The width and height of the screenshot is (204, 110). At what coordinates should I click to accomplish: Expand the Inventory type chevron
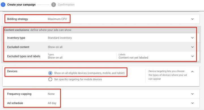[x=192, y=38]
